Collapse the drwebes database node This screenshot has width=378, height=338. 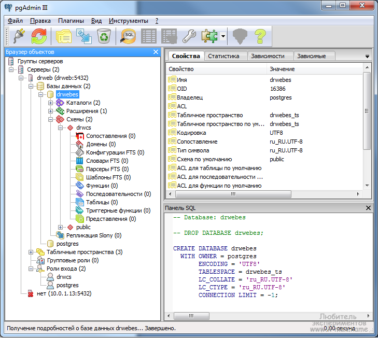[x=41, y=94]
